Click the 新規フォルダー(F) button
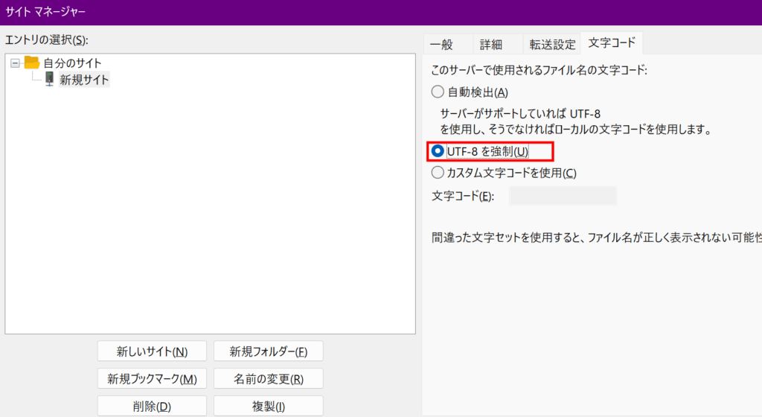762x417 pixels. 268,351
